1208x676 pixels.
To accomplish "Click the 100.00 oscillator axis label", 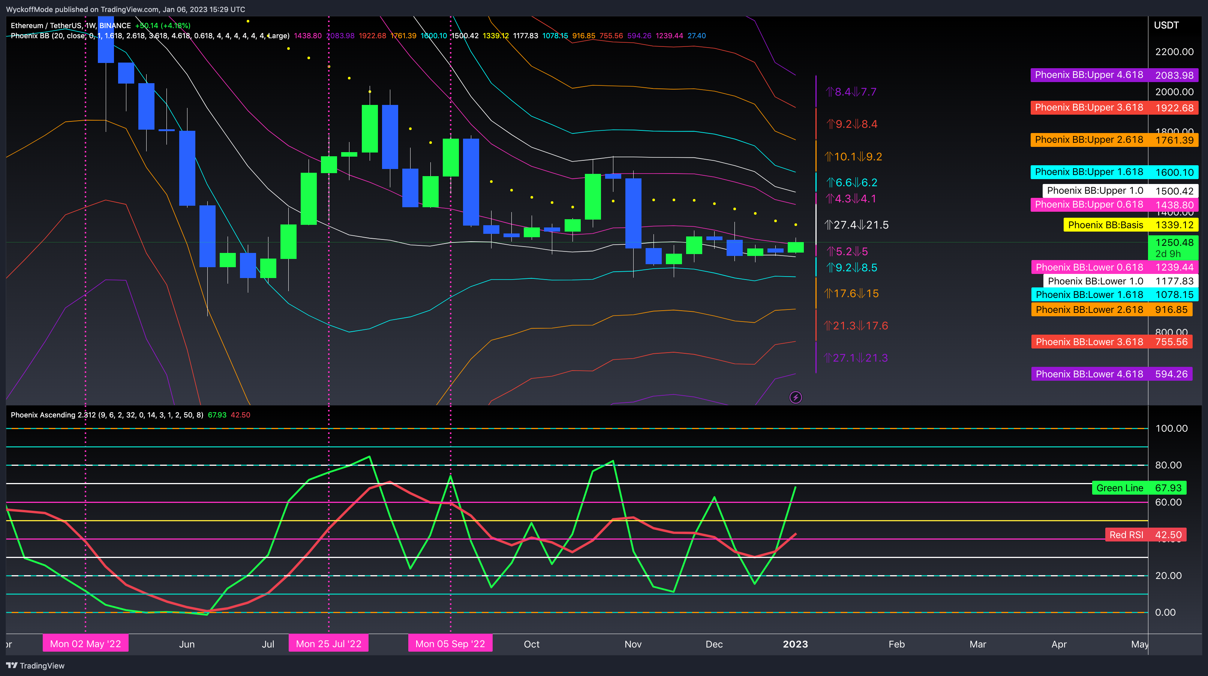I will point(1171,428).
